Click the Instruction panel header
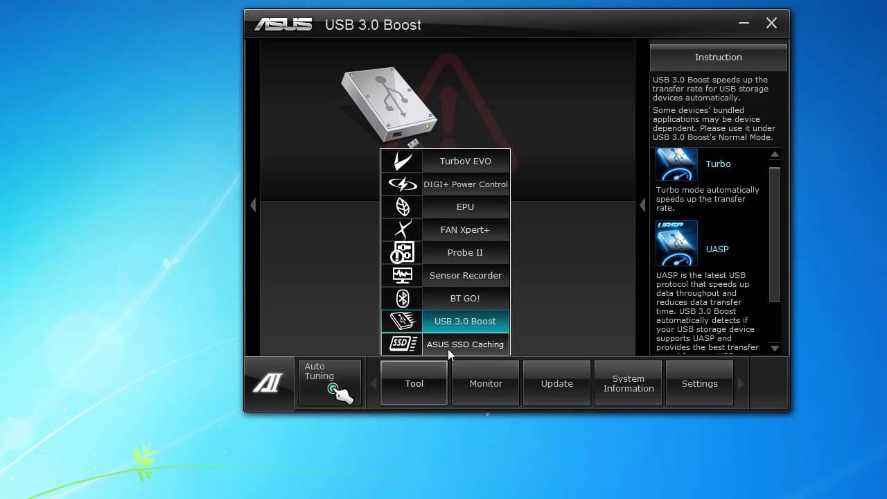The image size is (887, 499). point(718,57)
